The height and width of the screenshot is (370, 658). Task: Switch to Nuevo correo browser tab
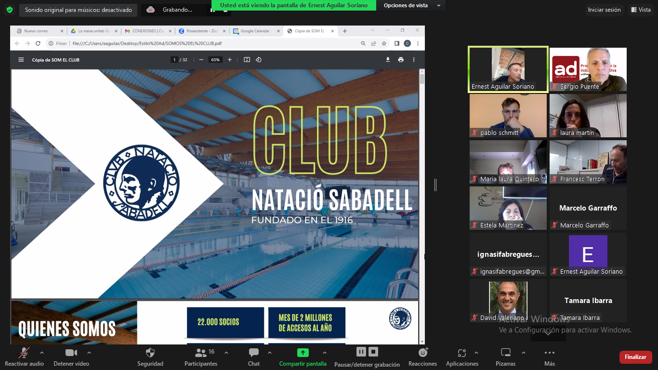point(39,31)
